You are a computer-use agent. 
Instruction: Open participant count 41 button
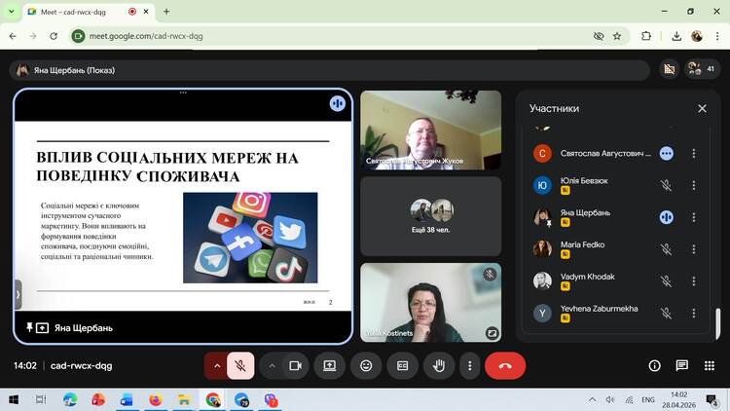coord(702,69)
